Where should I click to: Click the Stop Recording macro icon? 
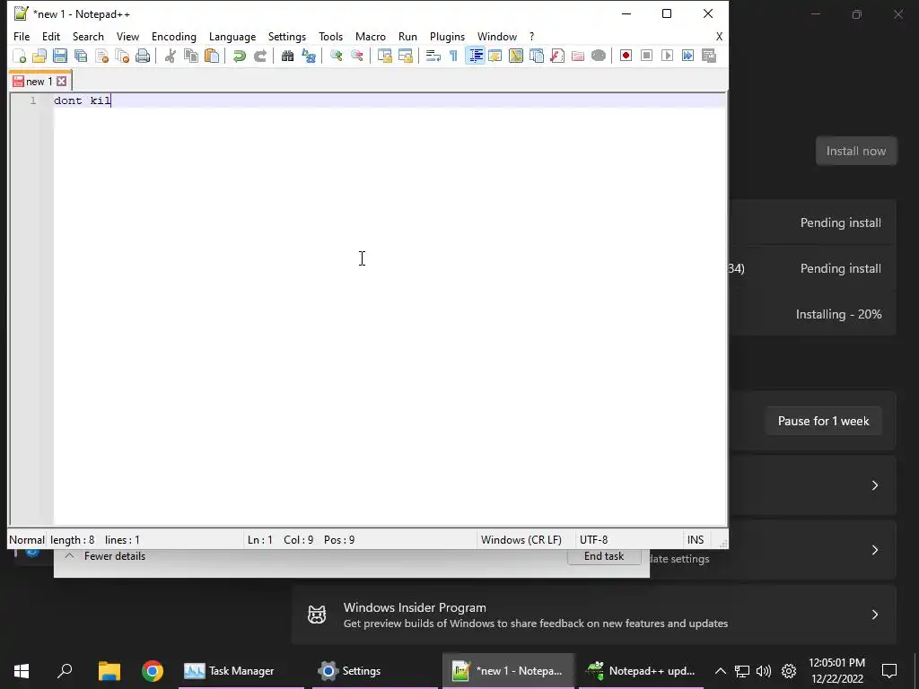coord(646,56)
